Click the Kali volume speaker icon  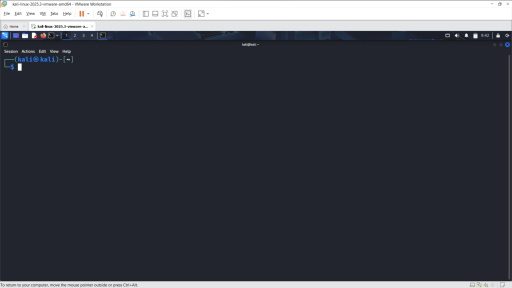(x=457, y=35)
